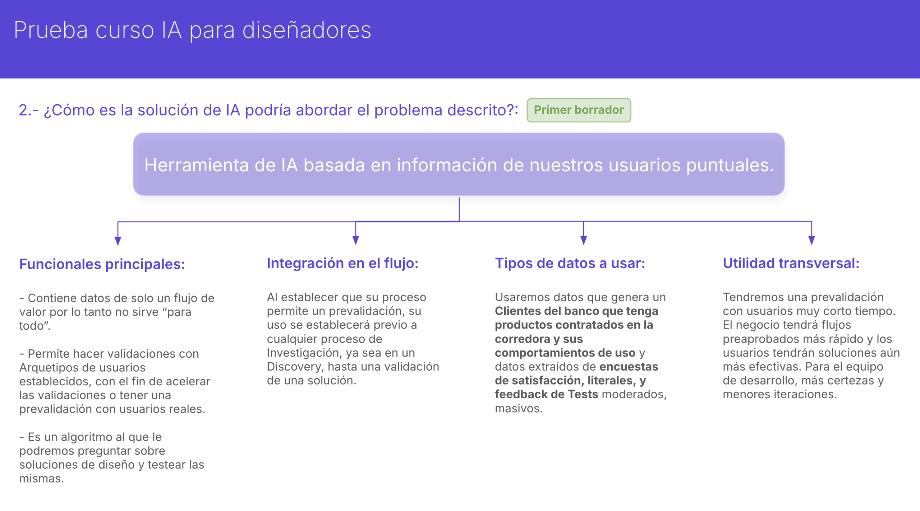Select the 'Funcionales principales:' heading

click(102, 264)
